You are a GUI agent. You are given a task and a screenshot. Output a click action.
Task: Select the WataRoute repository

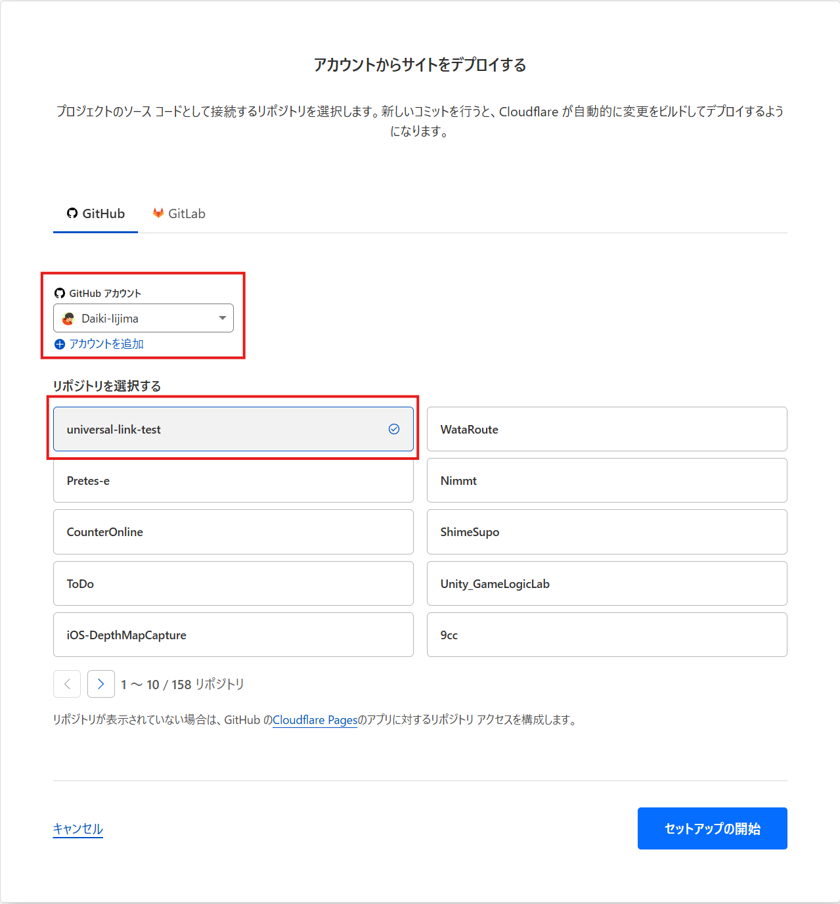click(x=607, y=429)
